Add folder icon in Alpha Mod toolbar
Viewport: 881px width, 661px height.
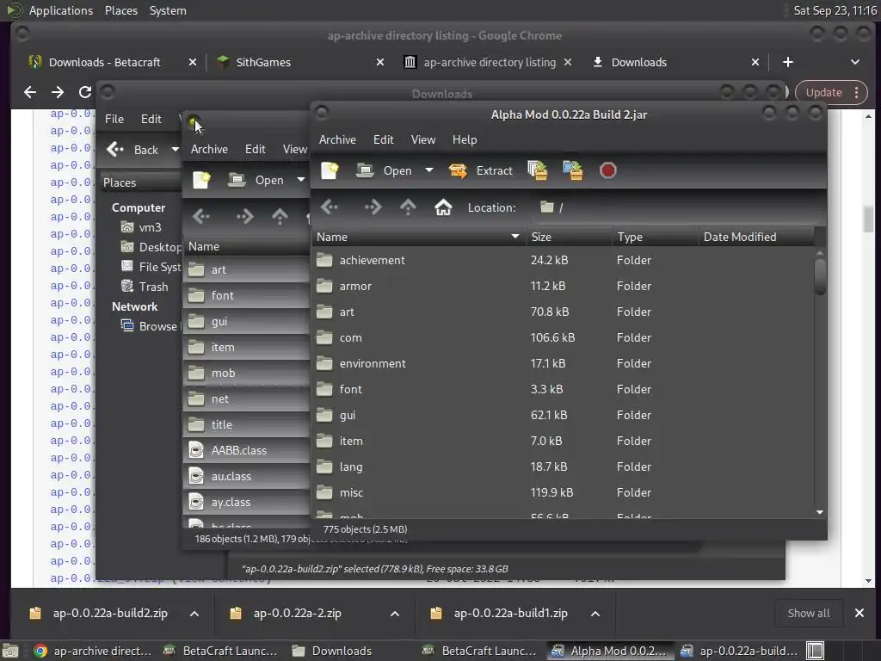click(573, 170)
